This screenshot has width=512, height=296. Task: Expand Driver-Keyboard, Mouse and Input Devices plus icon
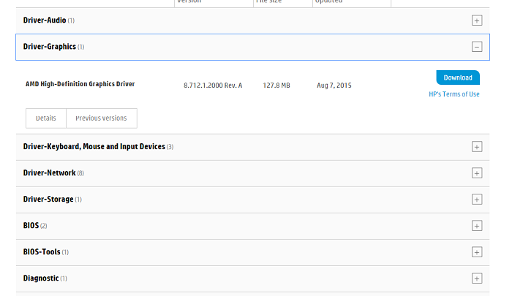[477, 147]
